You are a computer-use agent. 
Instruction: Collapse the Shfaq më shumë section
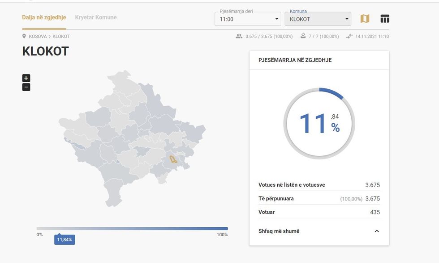(x=377, y=231)
